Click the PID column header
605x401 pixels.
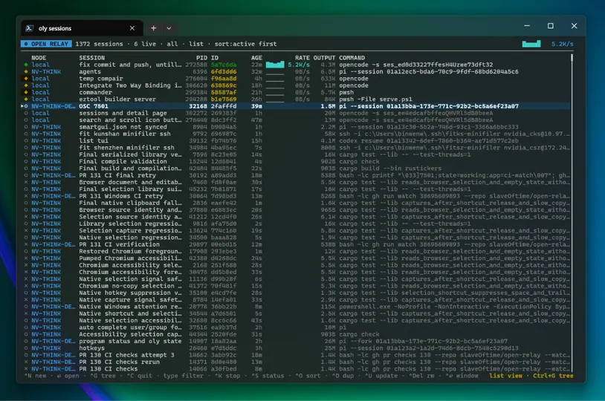[x=201, y=58]
